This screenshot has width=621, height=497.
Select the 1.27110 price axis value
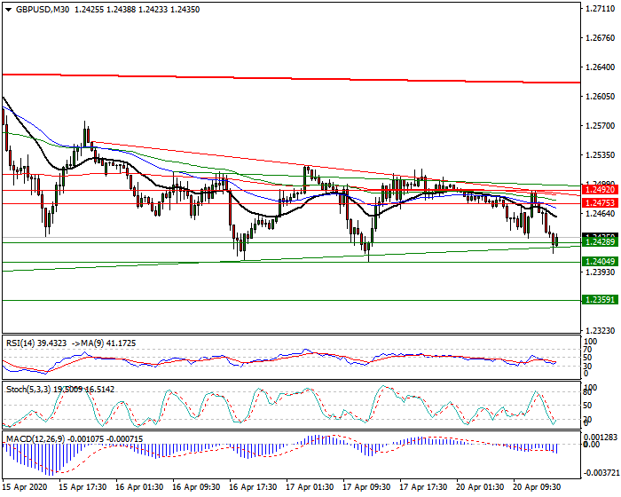point(600,9)
